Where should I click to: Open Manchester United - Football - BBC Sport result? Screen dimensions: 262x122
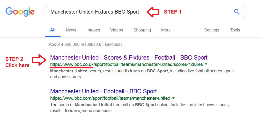103,91
